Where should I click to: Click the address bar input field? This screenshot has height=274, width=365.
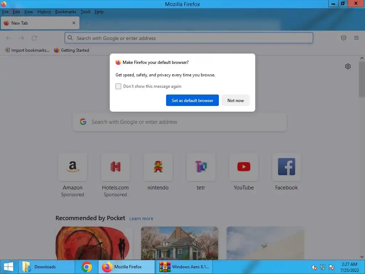pos(189,38)
